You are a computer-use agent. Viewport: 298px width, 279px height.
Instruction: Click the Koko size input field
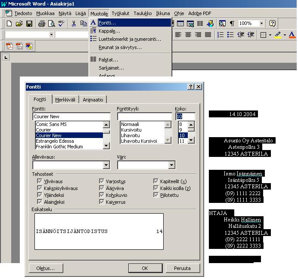click(185, 117)
